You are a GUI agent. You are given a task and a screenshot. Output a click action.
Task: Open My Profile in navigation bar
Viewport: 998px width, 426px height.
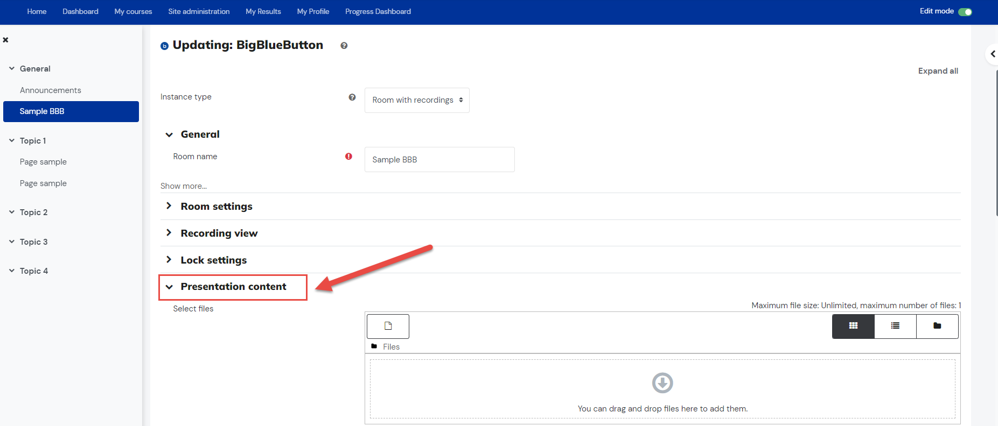click(x=313, y=11)
